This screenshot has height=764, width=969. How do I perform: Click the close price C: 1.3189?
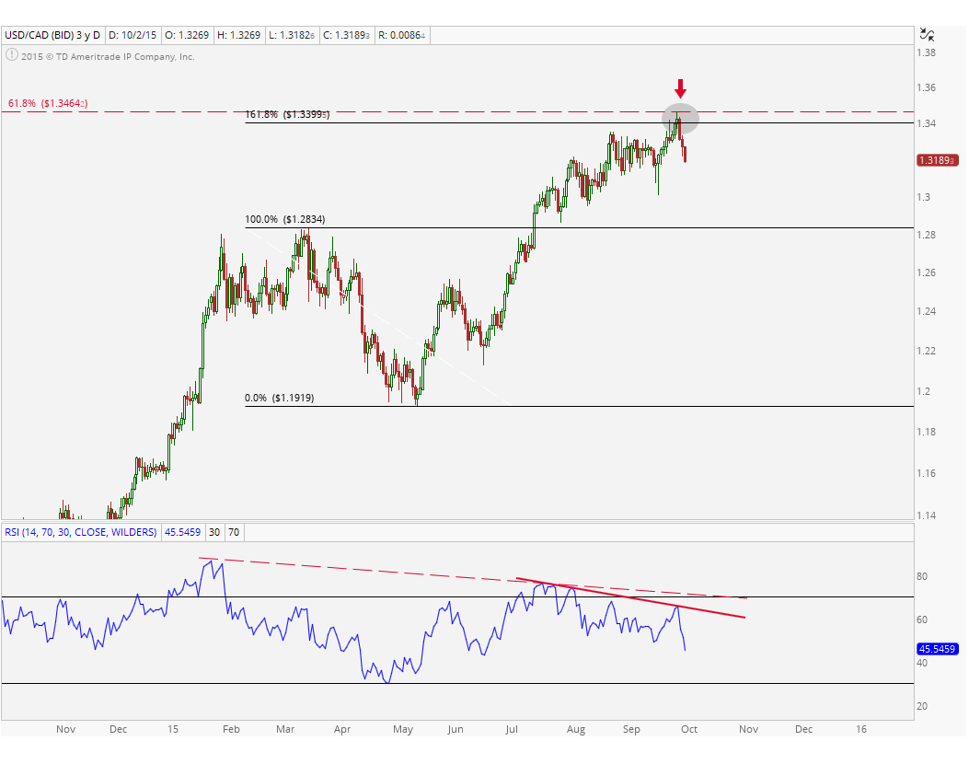click(346, 35)
